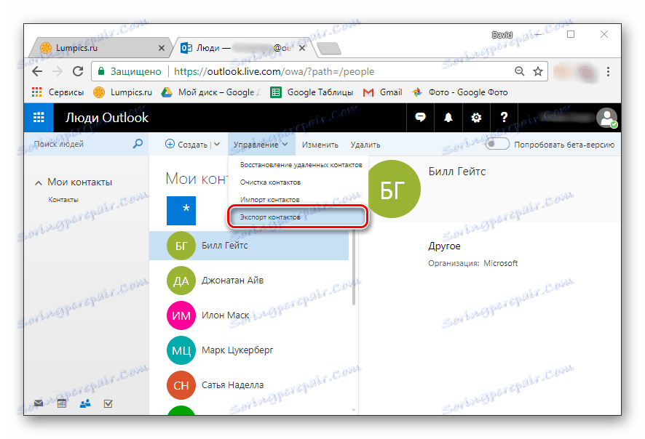Open Tasks via checkmark icon
Screen dimensions: 645x439
[x=108, y=403]
